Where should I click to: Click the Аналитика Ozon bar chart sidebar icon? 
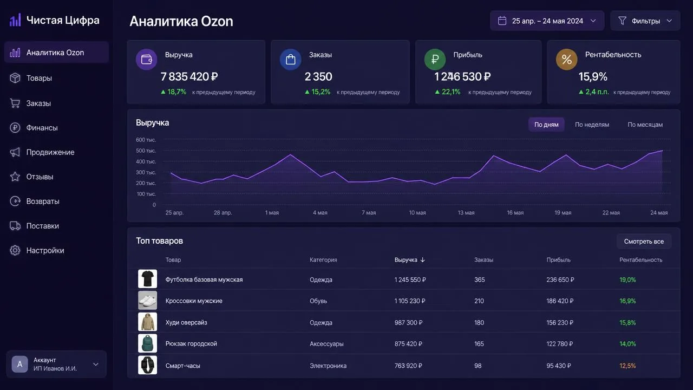[15, 53]
